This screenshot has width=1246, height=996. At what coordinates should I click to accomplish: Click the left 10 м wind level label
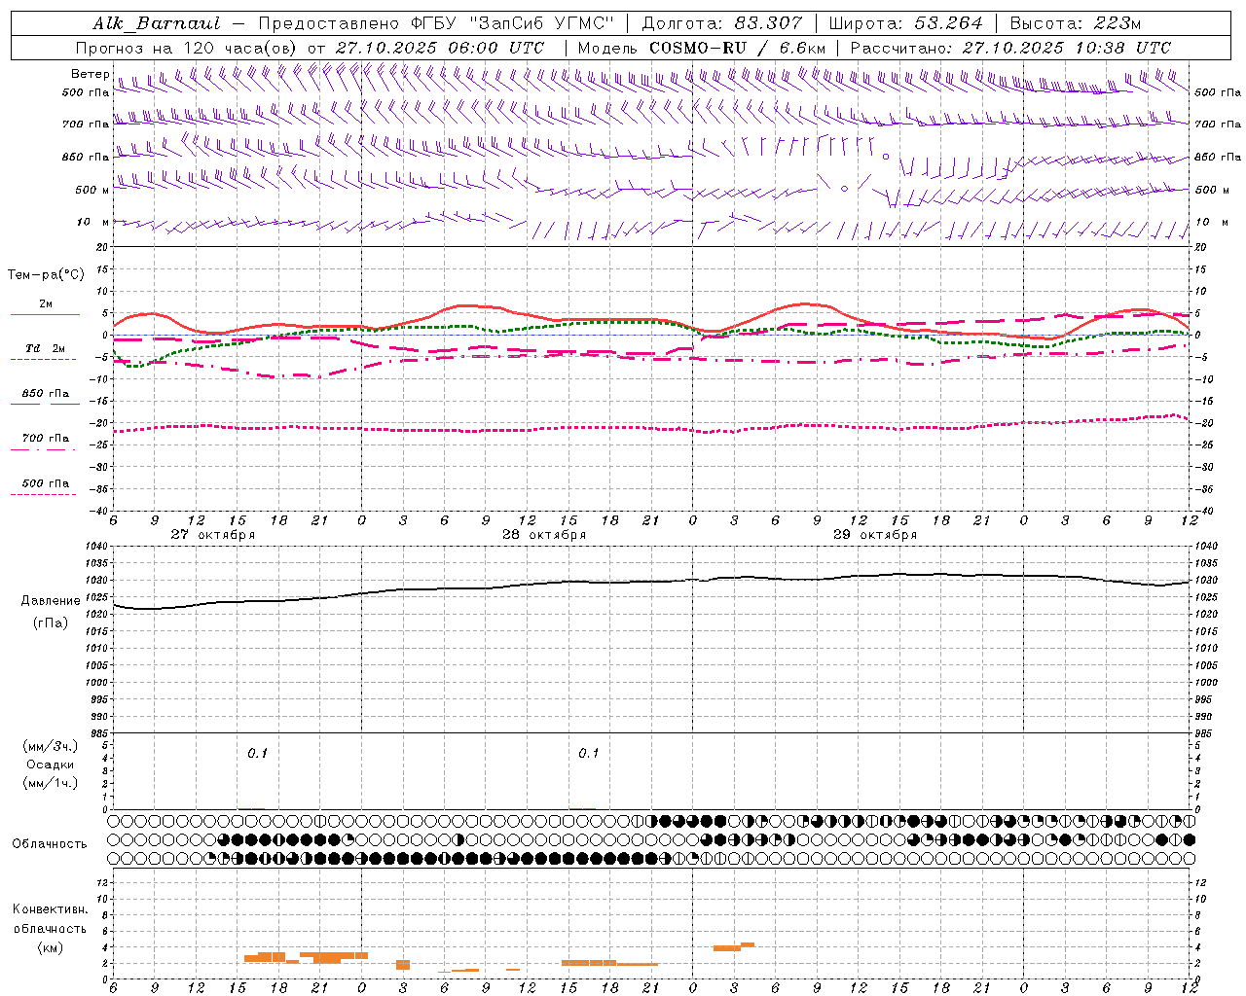click(92, 222)
